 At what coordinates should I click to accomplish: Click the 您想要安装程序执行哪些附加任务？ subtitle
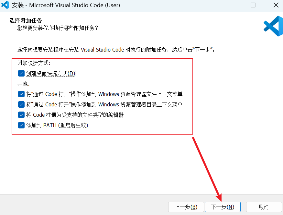click(58, 28)
